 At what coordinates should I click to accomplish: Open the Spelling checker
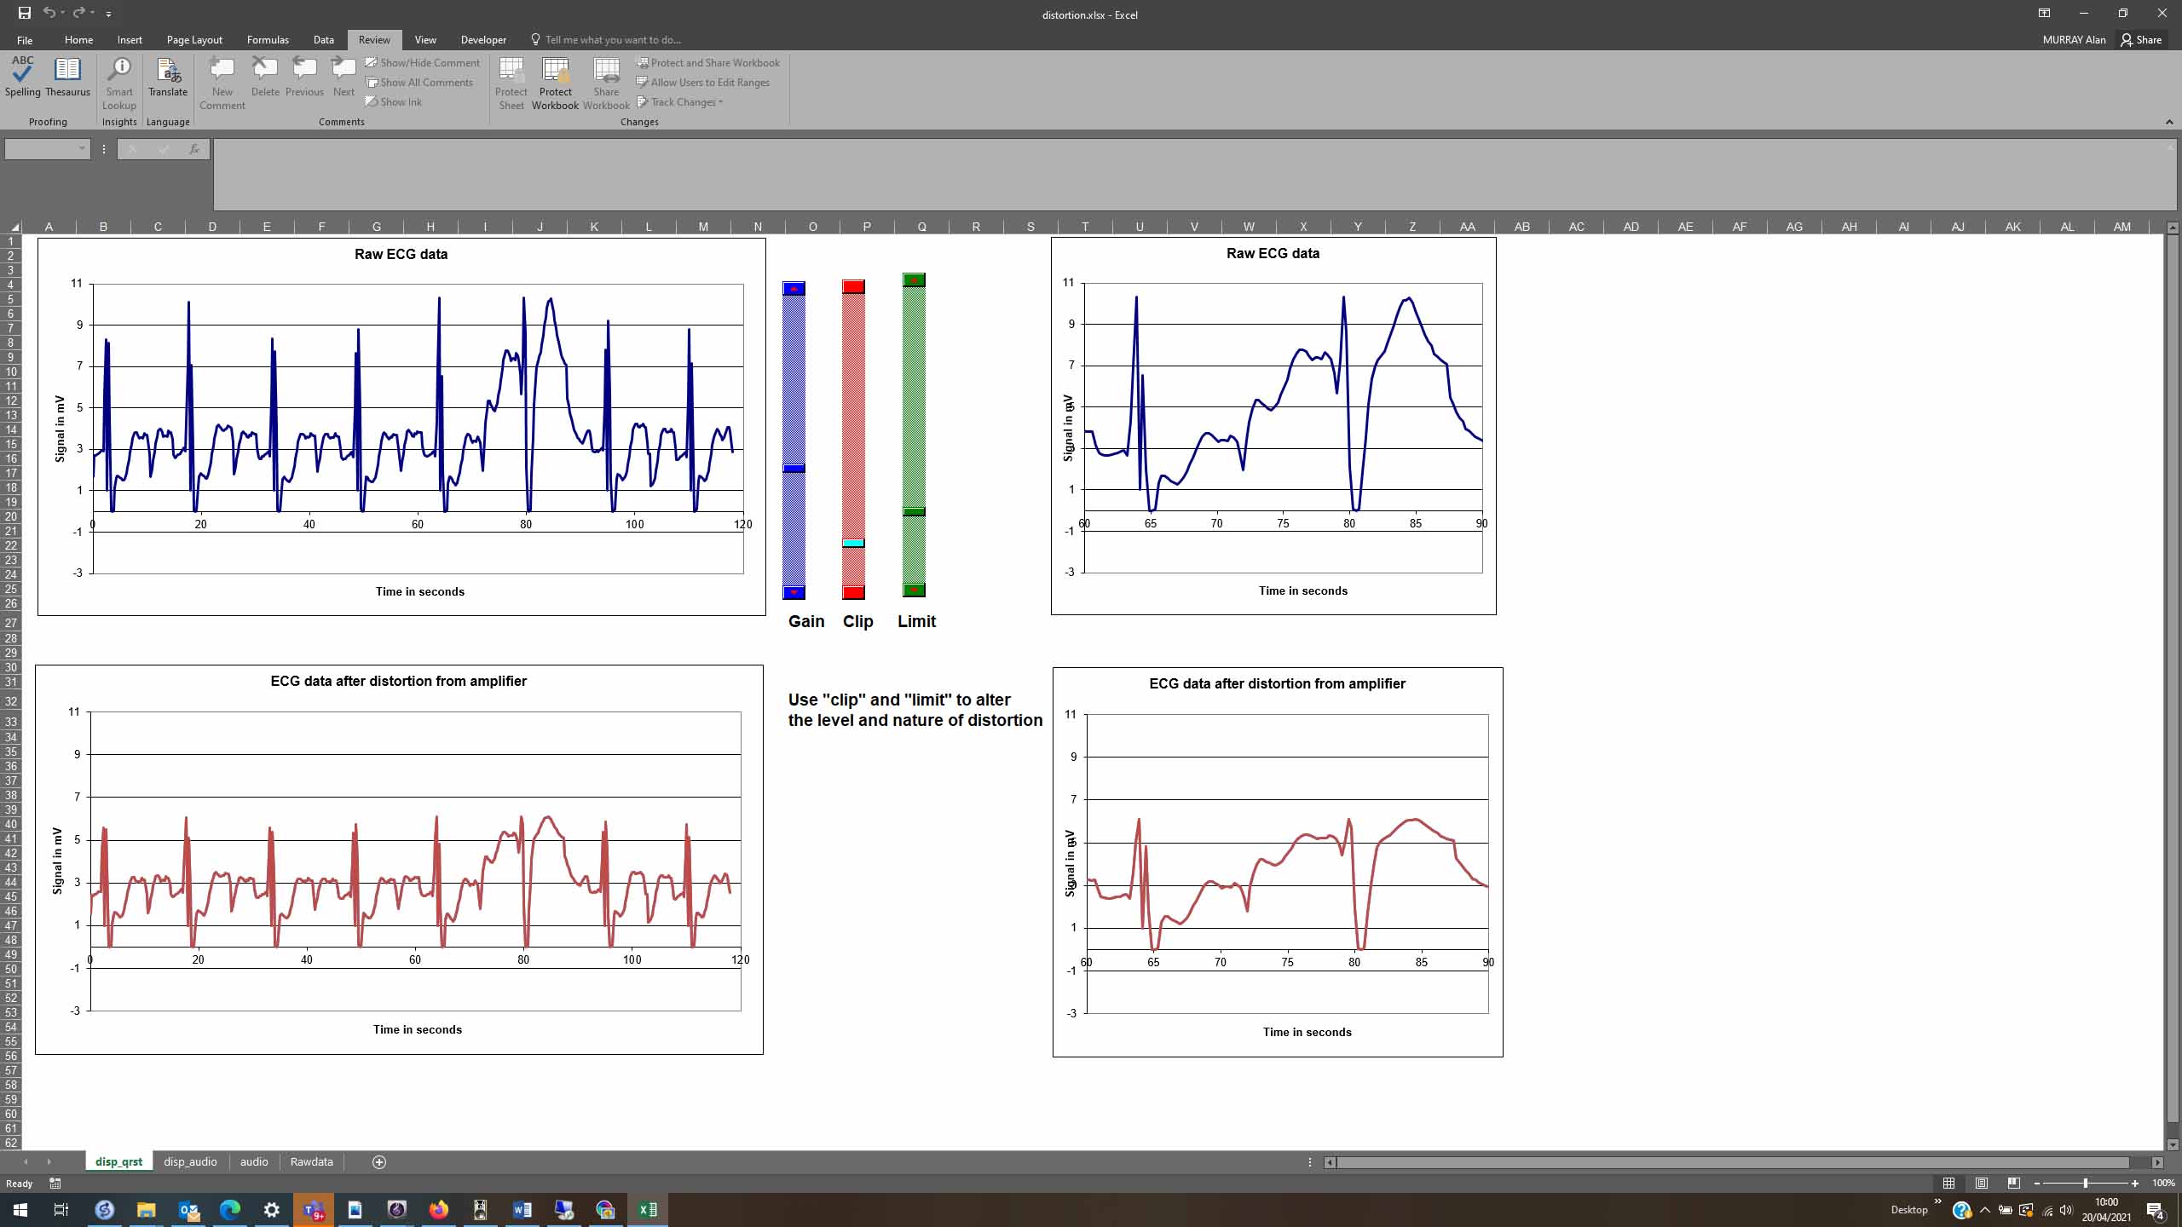click(23, 77)
